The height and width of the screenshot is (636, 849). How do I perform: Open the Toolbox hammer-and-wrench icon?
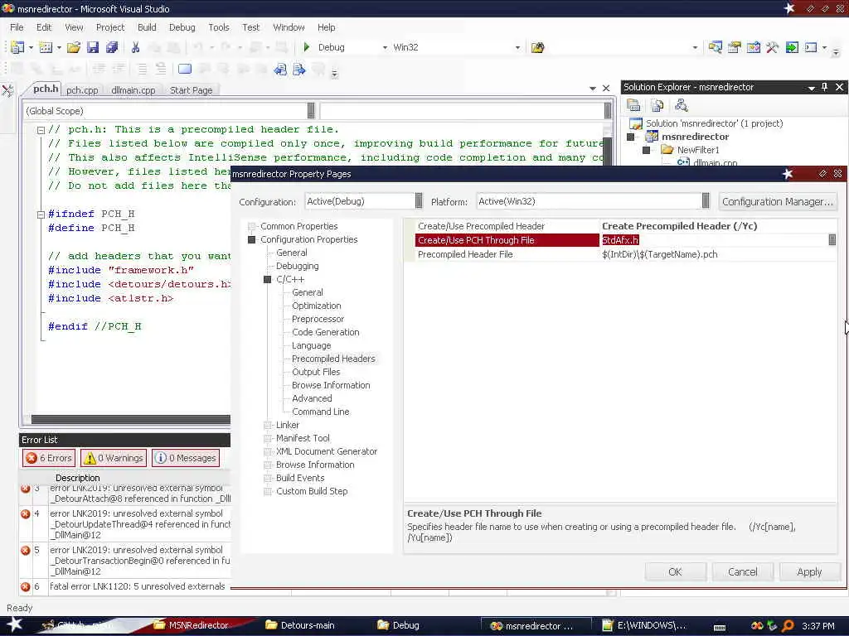(772, 47)
